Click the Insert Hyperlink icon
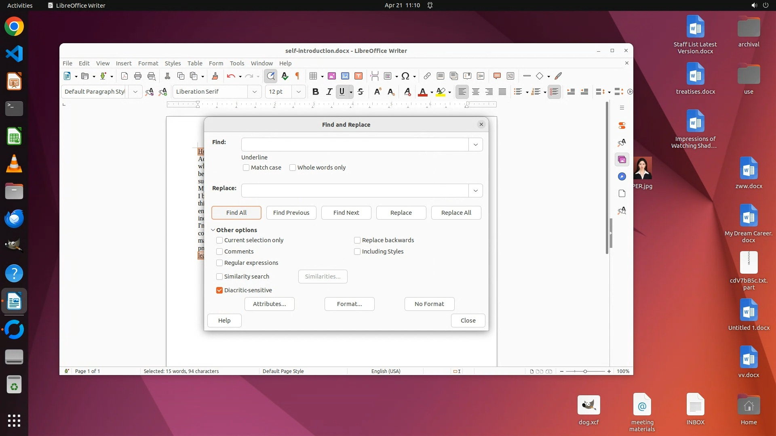776x436 pixels. [x=427, y=76]
